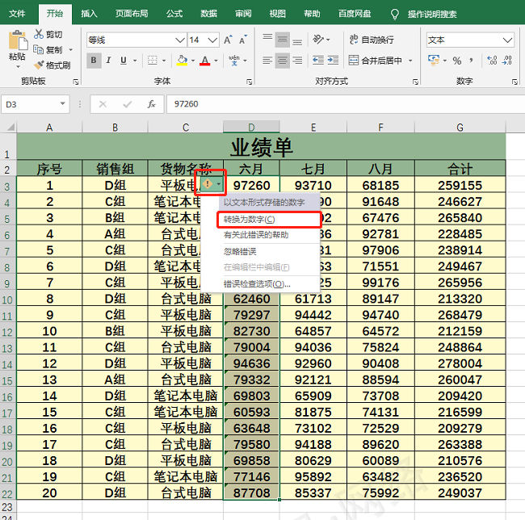Switch to the 百度网盘 tab
Viewport: 525px width, 520px height.
pos(355,14)
